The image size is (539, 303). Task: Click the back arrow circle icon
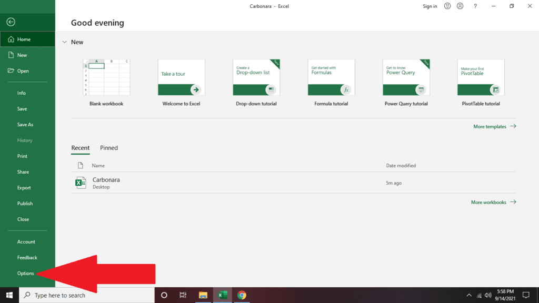pos(11,22)
